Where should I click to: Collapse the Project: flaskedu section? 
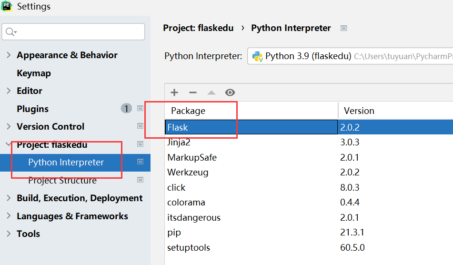point(9,144)
